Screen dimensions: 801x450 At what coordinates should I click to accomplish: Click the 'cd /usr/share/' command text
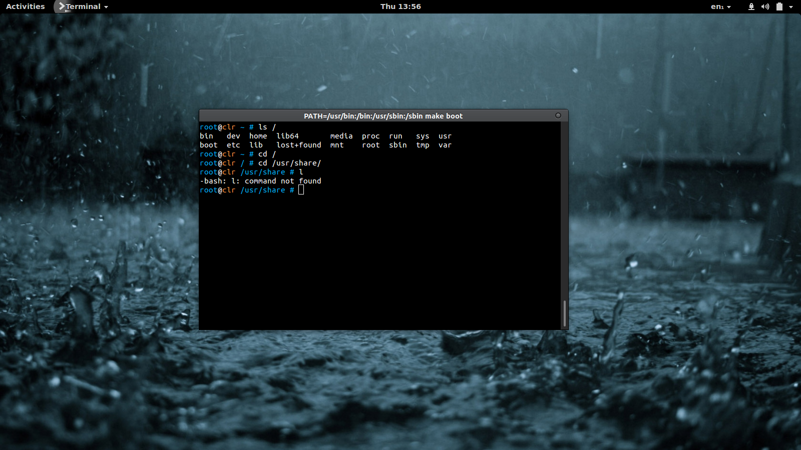coord(290,163)
